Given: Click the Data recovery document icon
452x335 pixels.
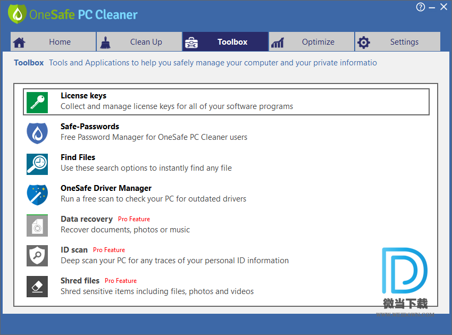Looking at the screenshot, I should click(37, 225).
